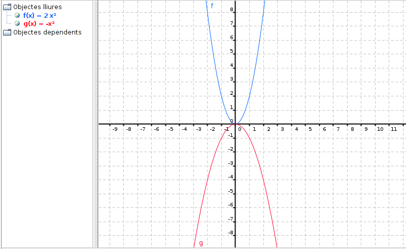The height and width of the screenshot is (249, 406).
Task: Click the x-axis tick labeled -9
Action: 115,129
